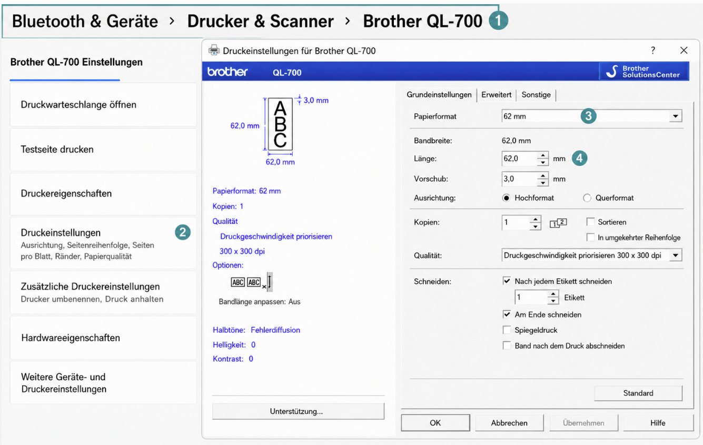Click the Halbtöne: Fehlerdiffusion text
The width and height of the screenshot is (703, 445).
coord(256,330)
